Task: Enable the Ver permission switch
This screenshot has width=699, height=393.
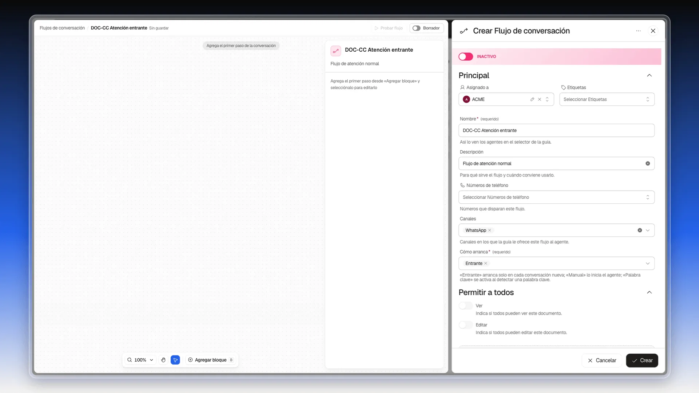Action: [x=466, y=306]
